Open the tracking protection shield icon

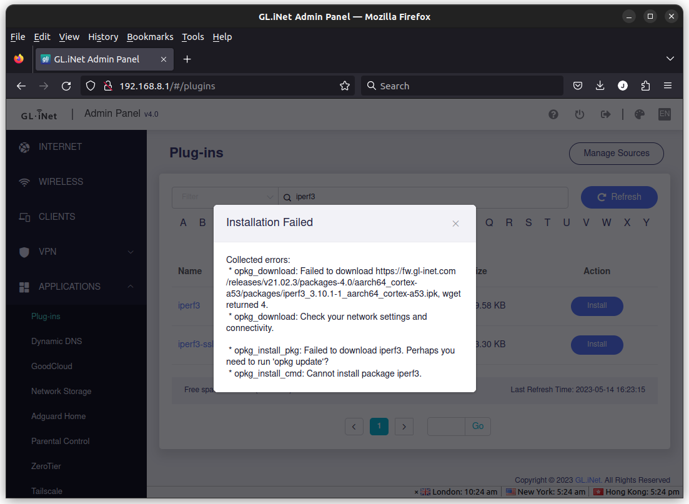click(x=91, y=86)
